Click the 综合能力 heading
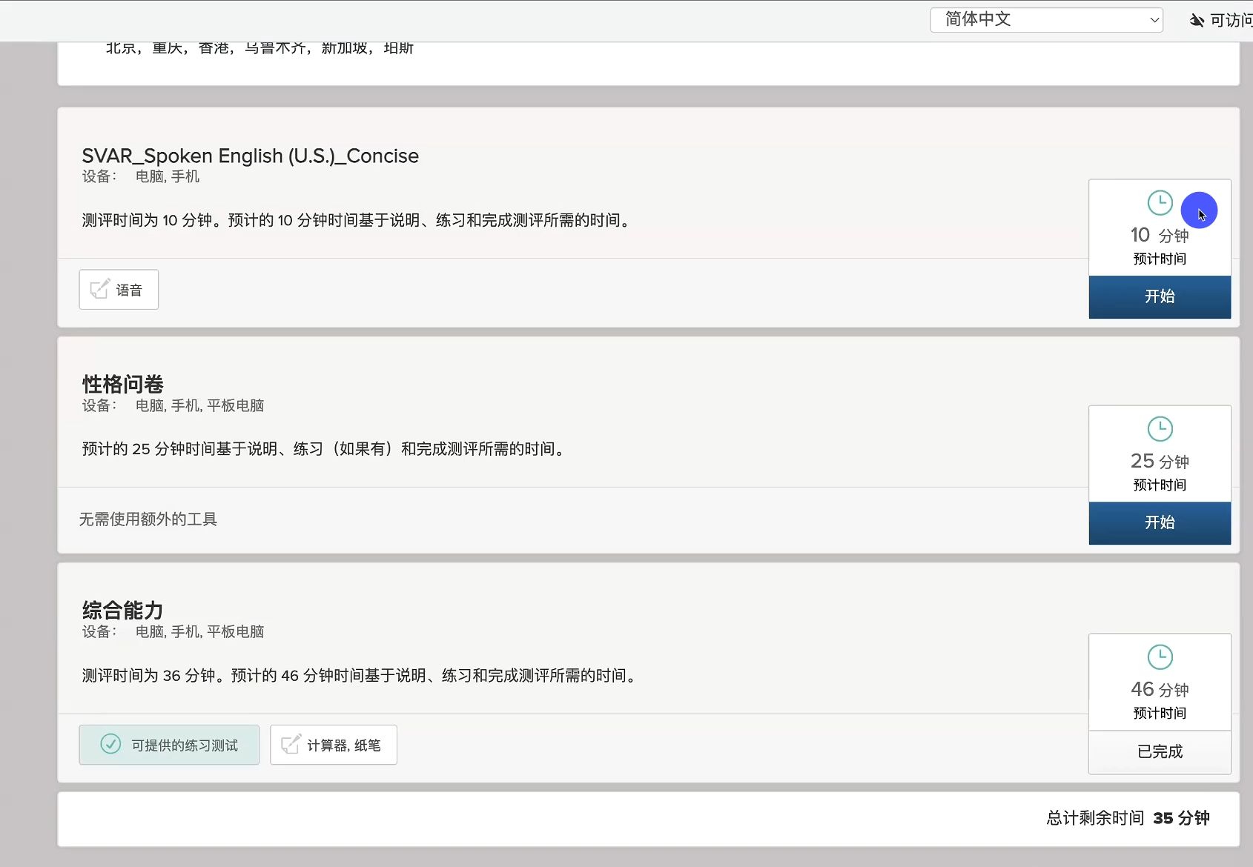This screenshot has width=1253, height=867. coord(122,611)
